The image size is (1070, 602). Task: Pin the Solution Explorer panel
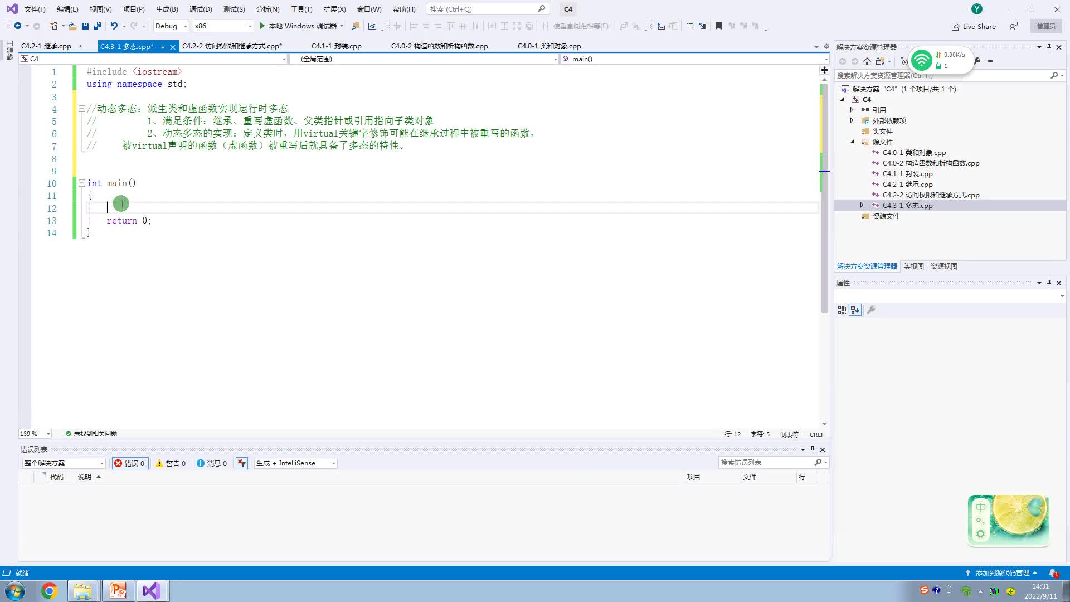point(1049,47)
